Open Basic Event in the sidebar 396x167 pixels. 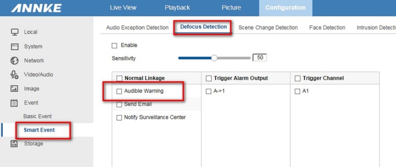38,116
